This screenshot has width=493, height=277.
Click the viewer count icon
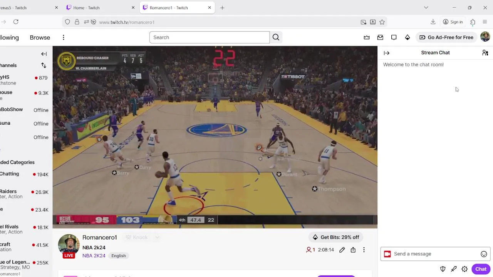coord(309,250)
